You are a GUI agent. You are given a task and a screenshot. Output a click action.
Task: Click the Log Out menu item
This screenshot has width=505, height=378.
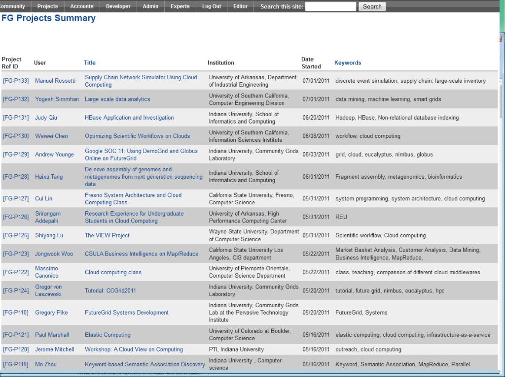click(x=212, y=6)
